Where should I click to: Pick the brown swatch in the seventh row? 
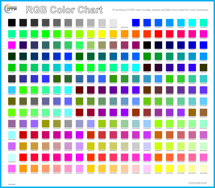click(x=147, y=90)
